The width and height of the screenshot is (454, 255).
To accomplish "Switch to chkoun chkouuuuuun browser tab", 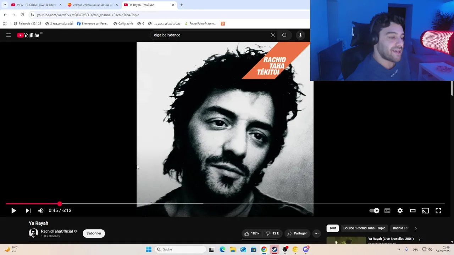I will 93,5.
